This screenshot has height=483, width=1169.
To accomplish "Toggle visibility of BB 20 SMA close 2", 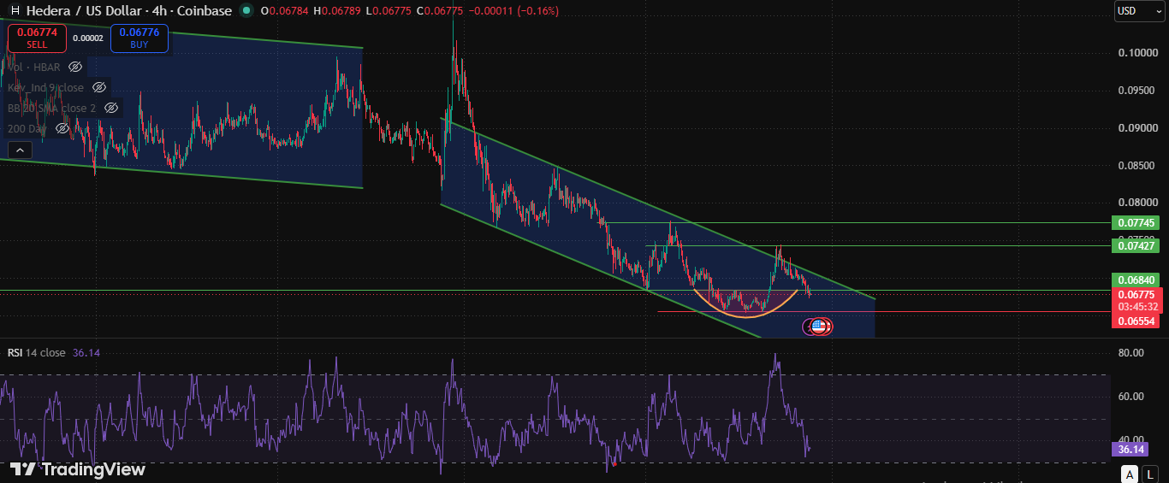I will point(111,108).
